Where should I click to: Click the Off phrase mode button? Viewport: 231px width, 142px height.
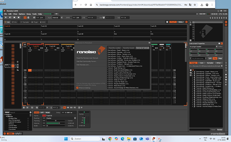(x=210, y=58)
